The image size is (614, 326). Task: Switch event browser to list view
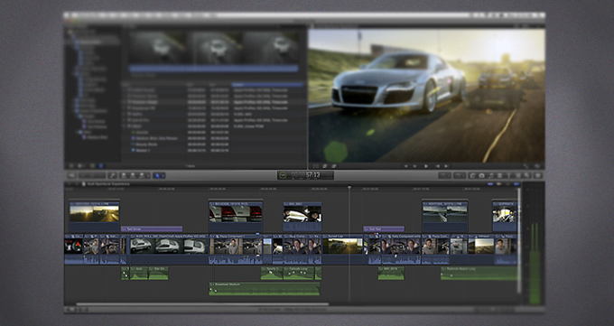click(101, 166)
